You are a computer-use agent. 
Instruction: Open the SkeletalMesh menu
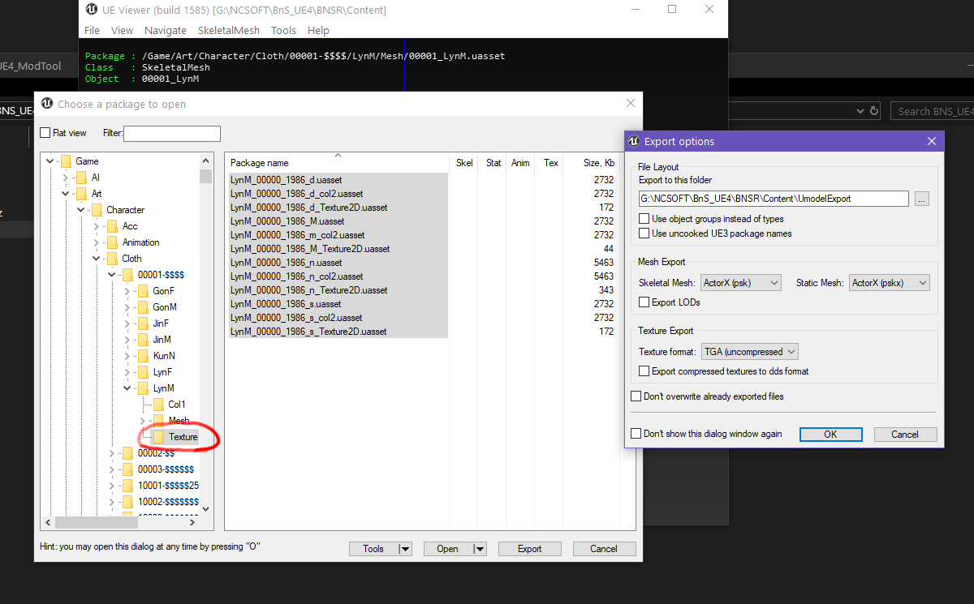(229, 30)
